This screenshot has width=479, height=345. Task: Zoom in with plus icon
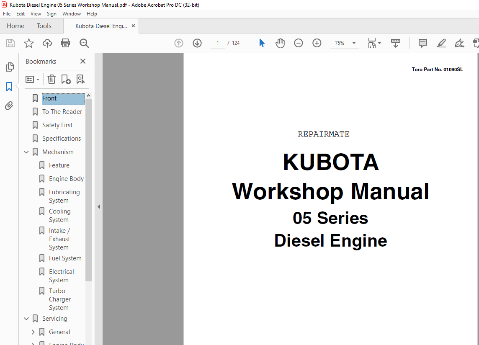pos(317,43)
